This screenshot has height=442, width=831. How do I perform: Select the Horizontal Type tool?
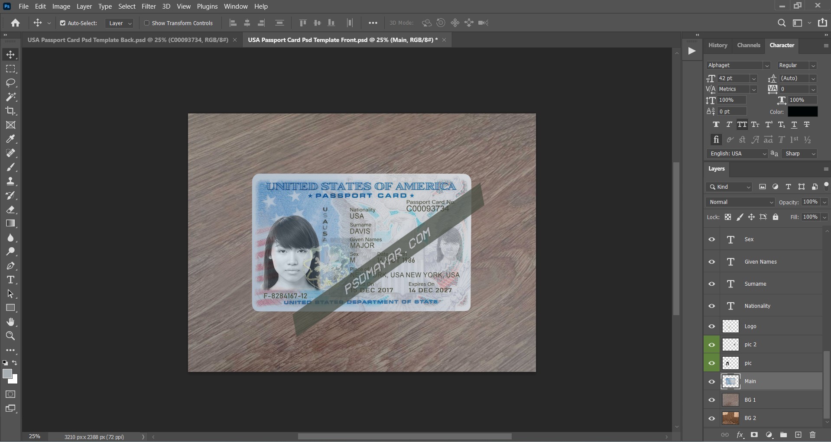point(11,280)
